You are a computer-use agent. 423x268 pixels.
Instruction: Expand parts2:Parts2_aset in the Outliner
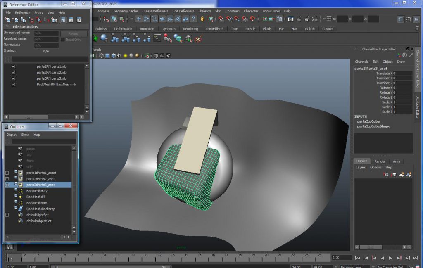coord(7,179)
